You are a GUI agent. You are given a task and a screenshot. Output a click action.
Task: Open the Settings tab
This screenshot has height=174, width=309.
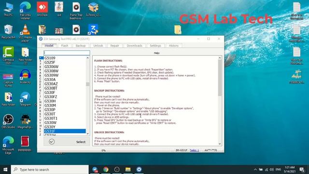pos(155,45)
